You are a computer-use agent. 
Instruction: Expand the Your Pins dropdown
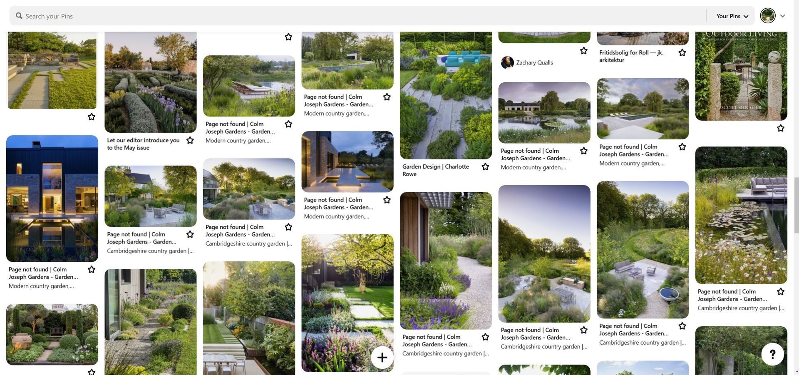[732, 16]
